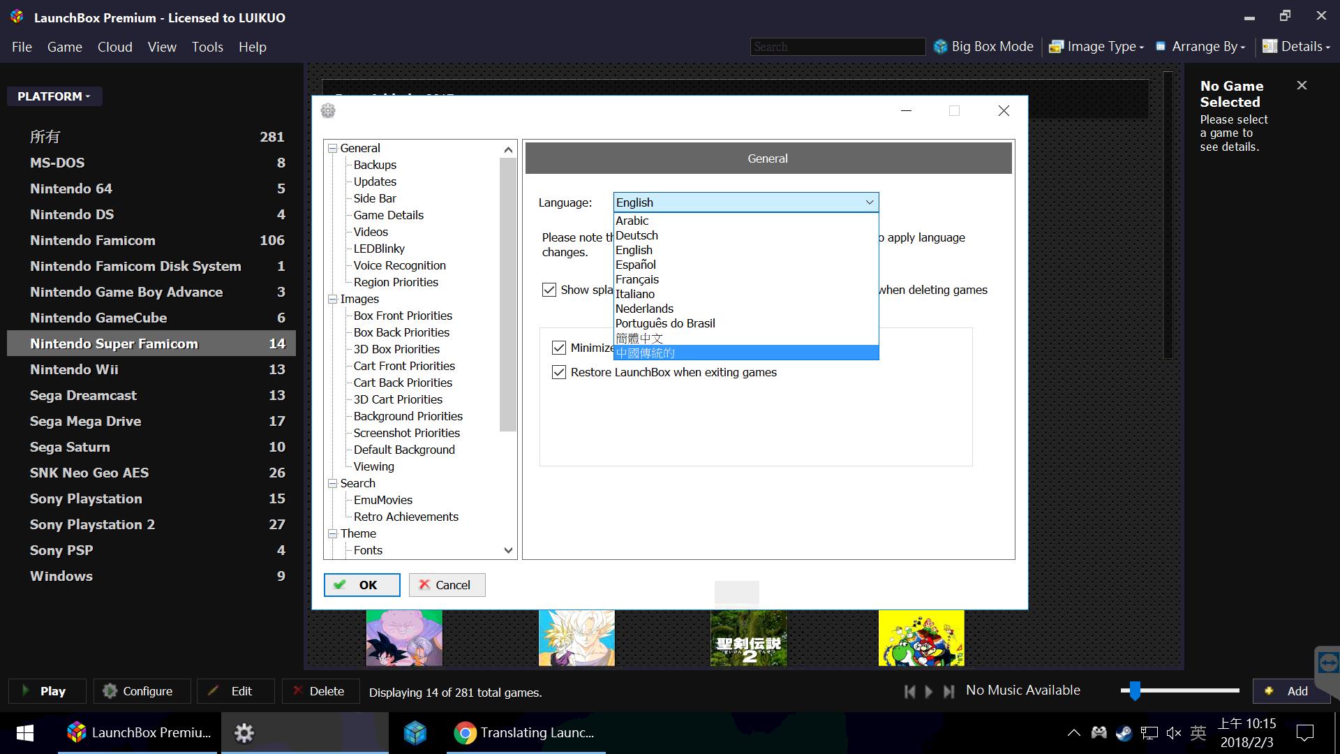Skip to previous music track
This screenshot has height=754, width=1340.
tap(909, 692)
